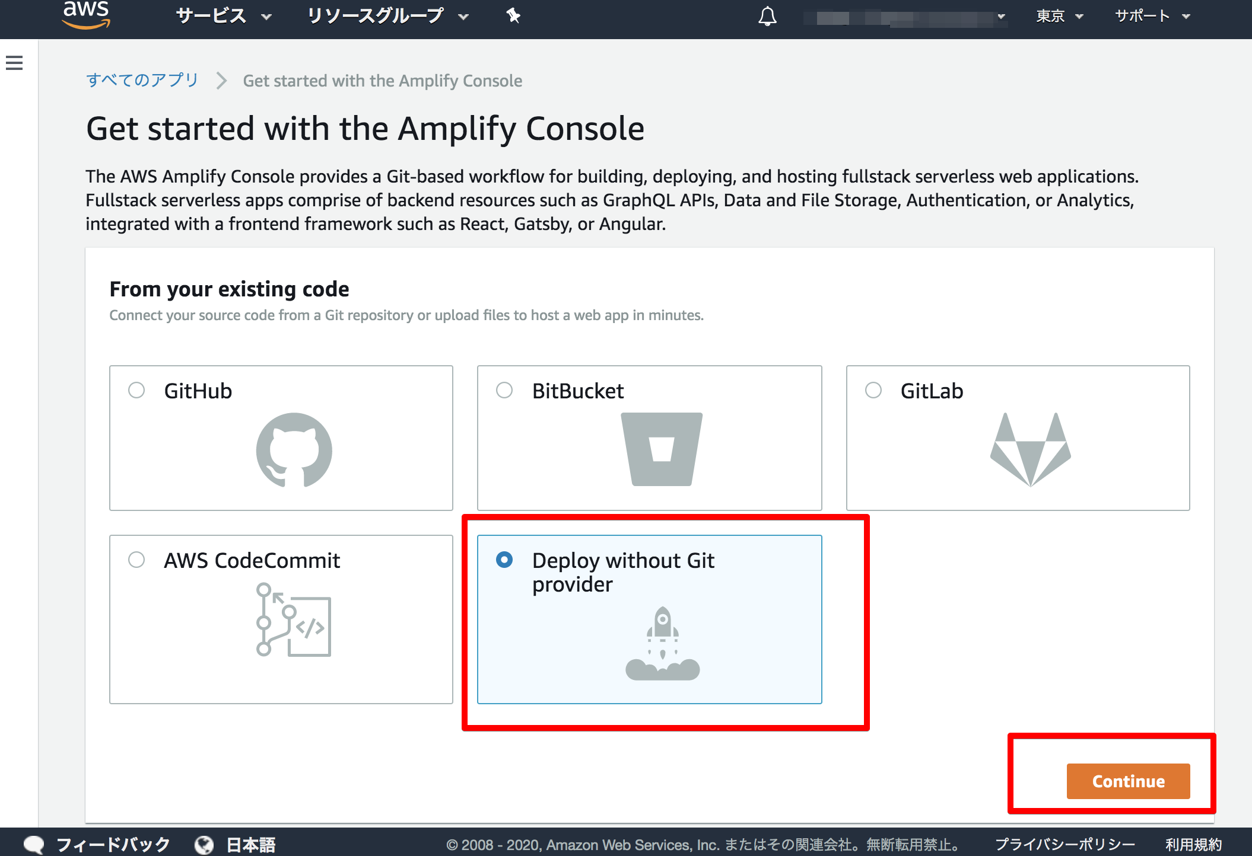Click 'Get started with the Amplify Console' breadcrumb

point(383,81)
